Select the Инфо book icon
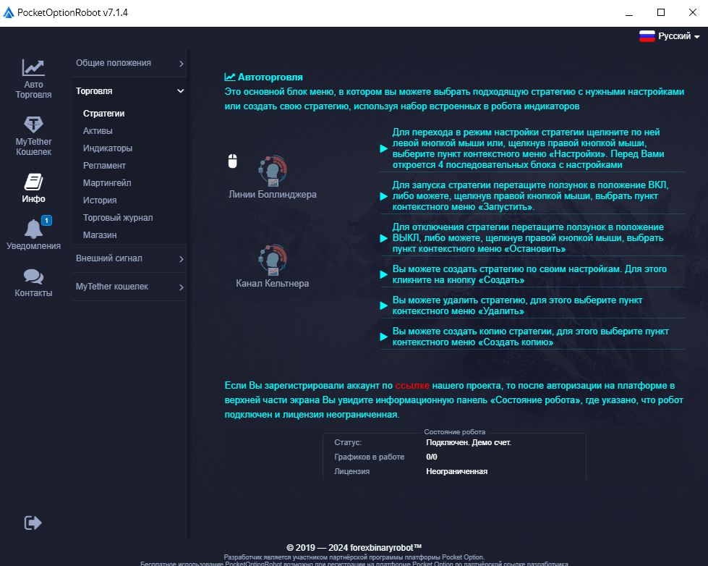Viewport: 708px width, 566px height. coord(33,182)
